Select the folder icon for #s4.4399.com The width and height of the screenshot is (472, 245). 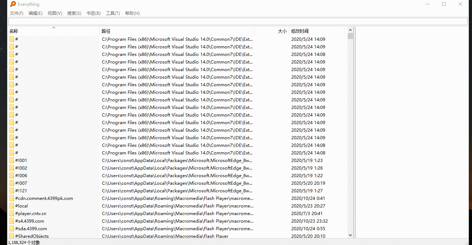[x=12, y=221]
